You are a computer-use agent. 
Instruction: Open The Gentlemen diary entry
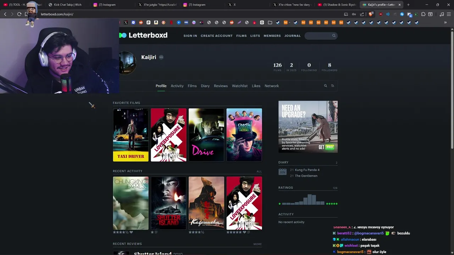[x=306, y=176]
